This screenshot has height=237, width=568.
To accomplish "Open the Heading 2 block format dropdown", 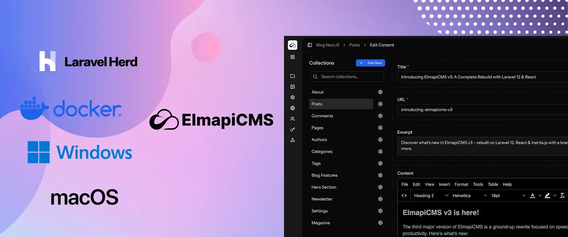I will tap(431, 195).
